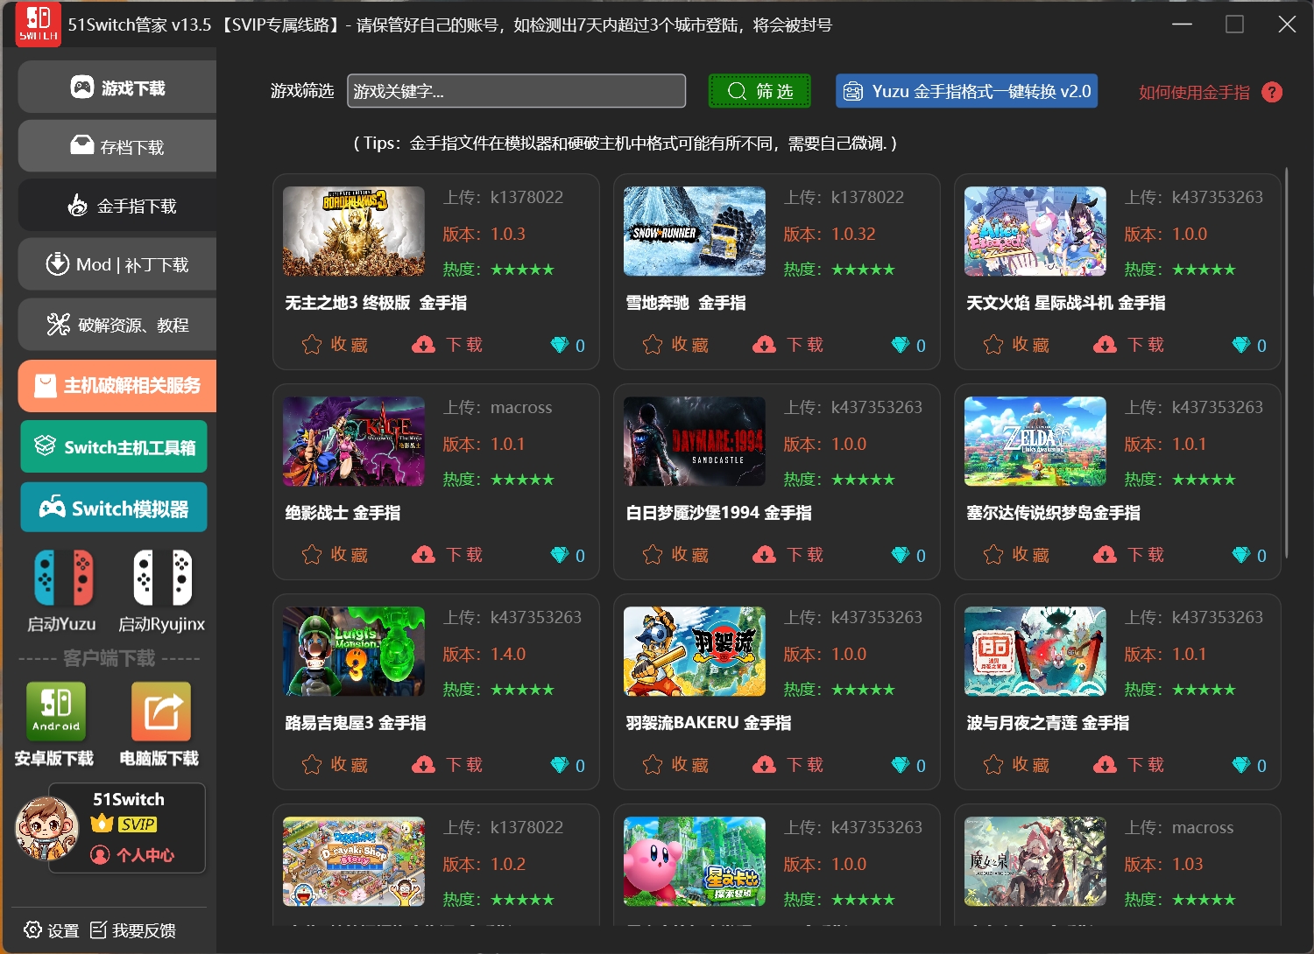Open 主机破解相关服务 orange tab
This screenshot has width=1314, height=954.
click(117, 385)
